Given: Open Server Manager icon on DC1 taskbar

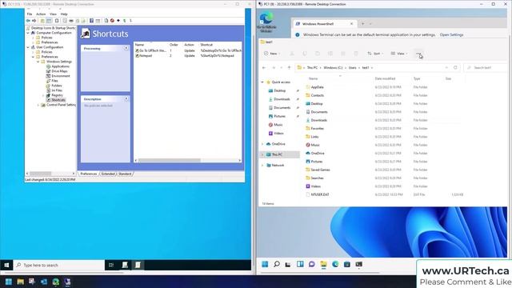Looking at the screenshot, I should (125, 265).
